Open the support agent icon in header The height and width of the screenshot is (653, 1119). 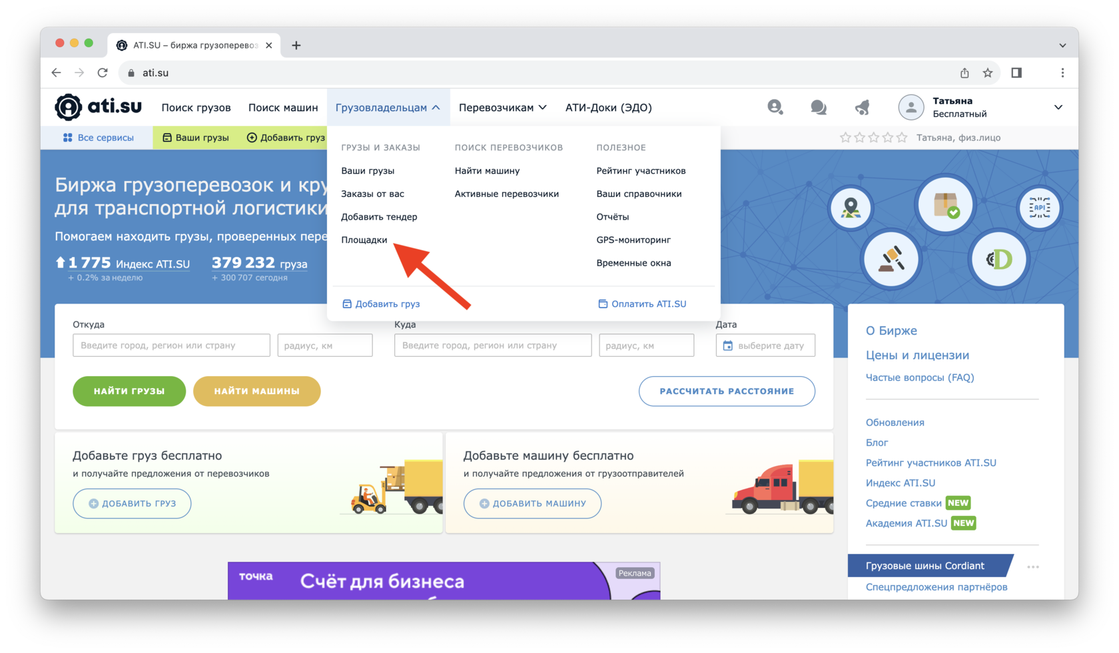[775, 107]
